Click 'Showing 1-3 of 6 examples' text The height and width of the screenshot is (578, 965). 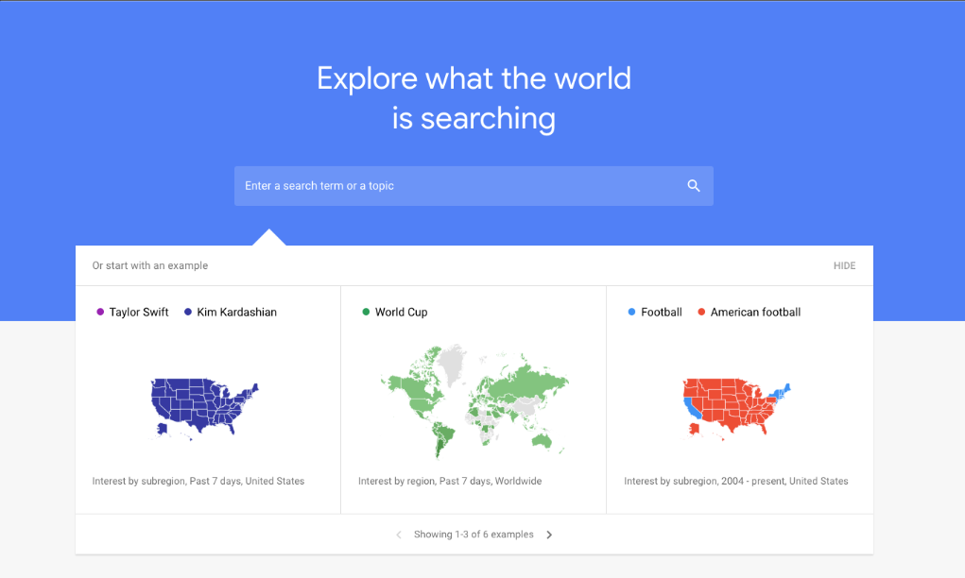(x=474, y=535)
